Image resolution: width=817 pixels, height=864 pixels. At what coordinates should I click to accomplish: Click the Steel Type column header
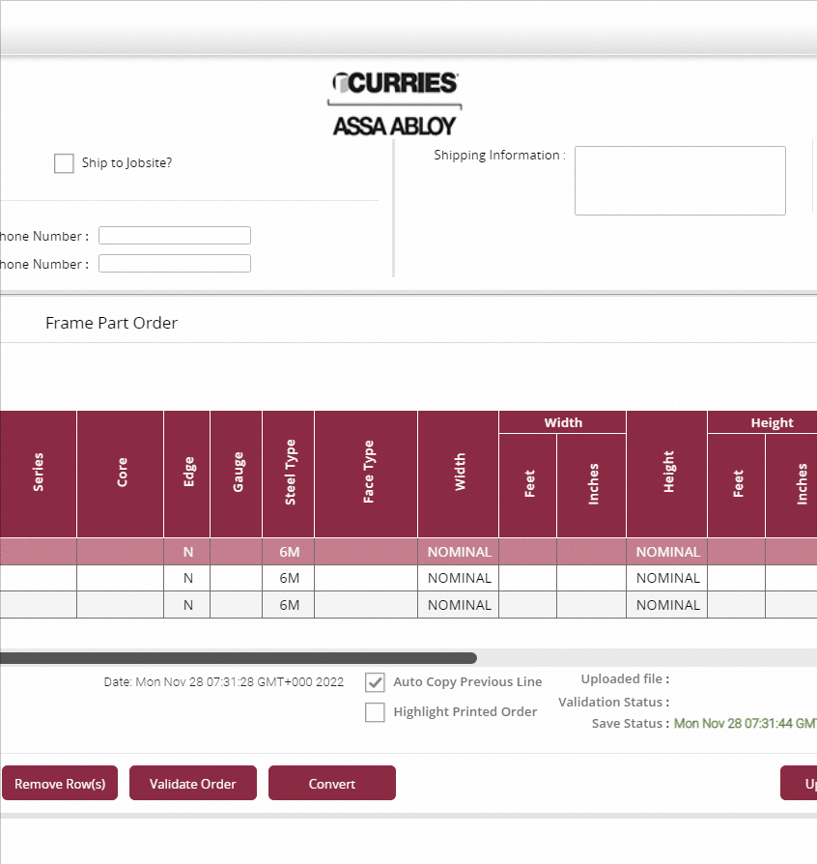pyautogui.click(x=289, y=474)
